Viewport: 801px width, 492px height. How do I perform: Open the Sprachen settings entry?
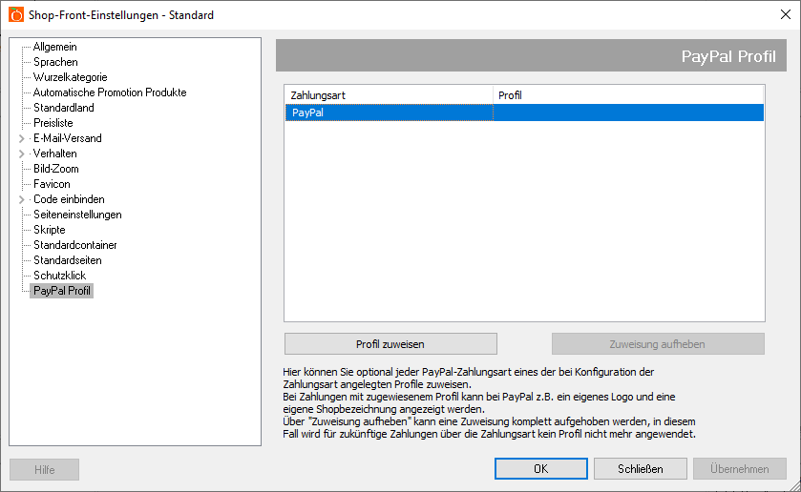[55, 62]
